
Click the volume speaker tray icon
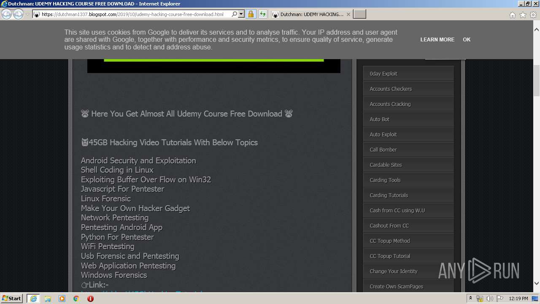click(490, 299)
